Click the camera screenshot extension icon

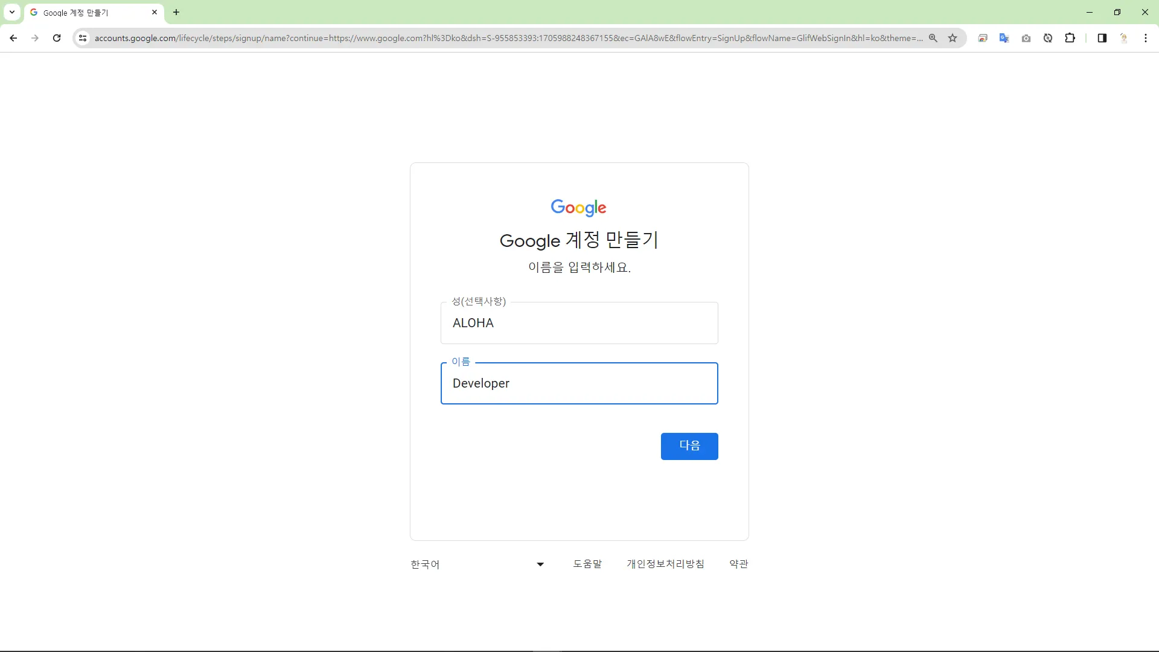(x=1026, y=38)
